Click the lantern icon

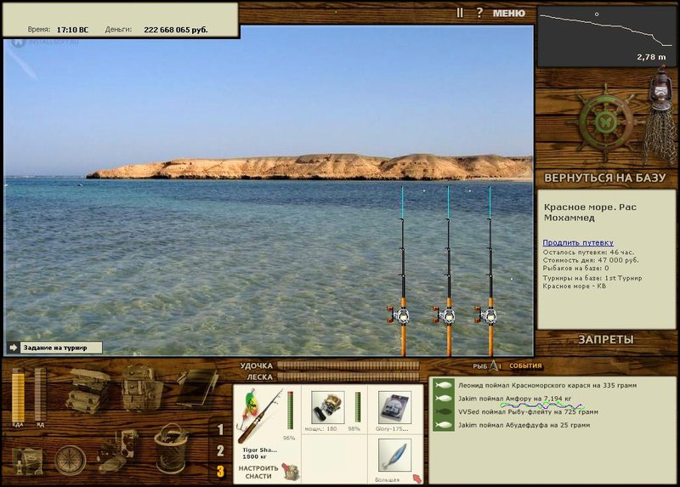[660, 90]
